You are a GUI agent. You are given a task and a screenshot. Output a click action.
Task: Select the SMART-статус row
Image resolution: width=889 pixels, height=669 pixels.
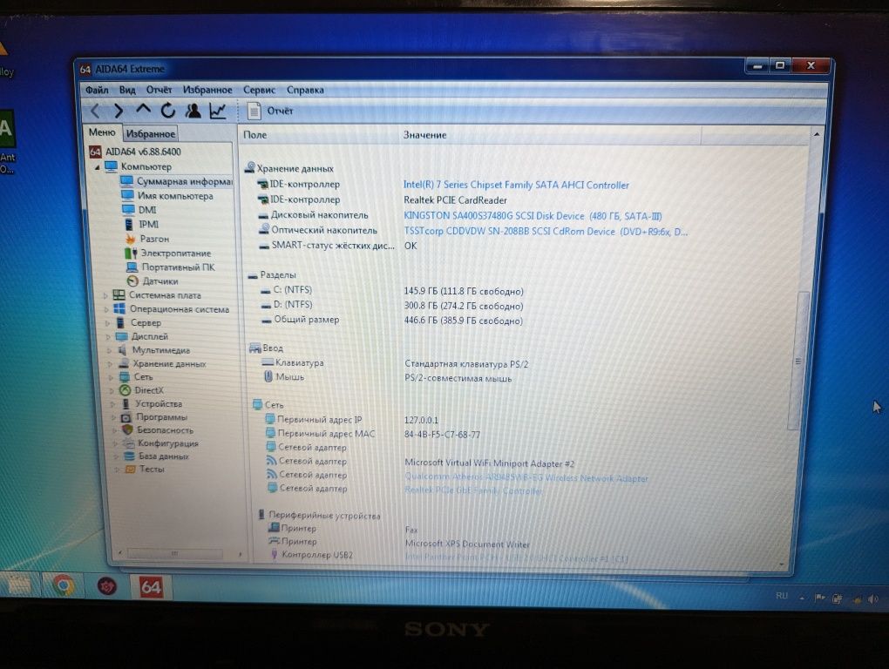[337, 246]
